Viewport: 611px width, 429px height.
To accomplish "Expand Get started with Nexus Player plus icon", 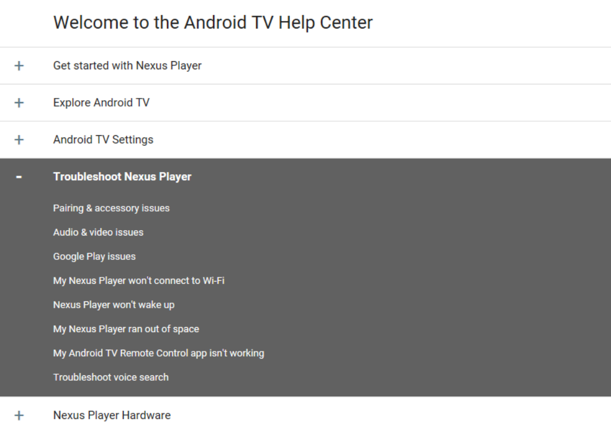I will point(19,66).
